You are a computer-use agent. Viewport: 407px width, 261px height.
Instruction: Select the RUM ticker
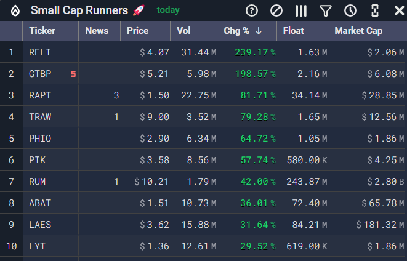point(38,182)
